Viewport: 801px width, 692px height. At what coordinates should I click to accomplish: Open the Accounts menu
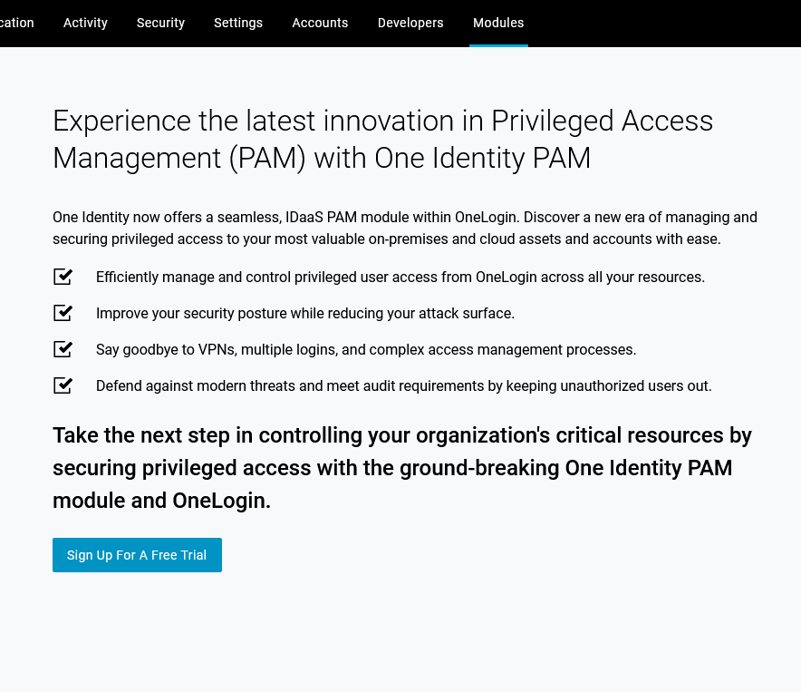click(x=320, y=23)
